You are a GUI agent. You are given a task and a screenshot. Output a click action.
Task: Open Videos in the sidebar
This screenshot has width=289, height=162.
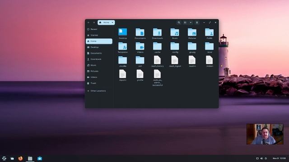tap(99, 77)
